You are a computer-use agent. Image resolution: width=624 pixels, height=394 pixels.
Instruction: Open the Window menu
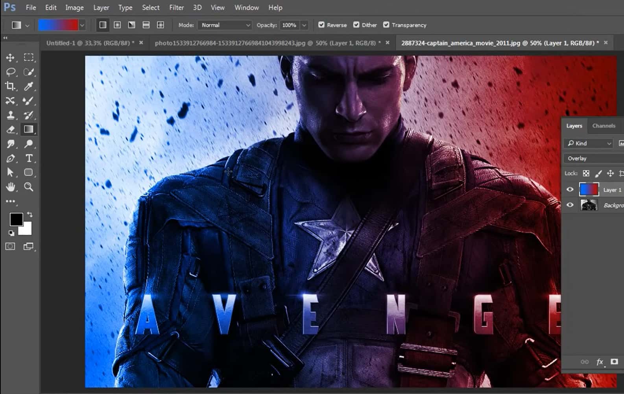click(x=247, y=7)
